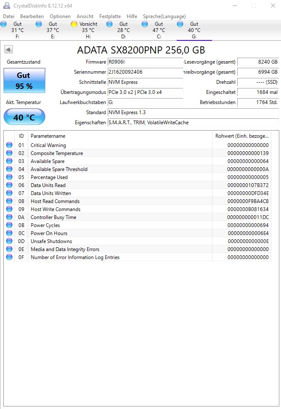This screenshot has height=409, width=281.
Task: Click the status orb of Host Write Commands
Action: click(x=9, y=209)
